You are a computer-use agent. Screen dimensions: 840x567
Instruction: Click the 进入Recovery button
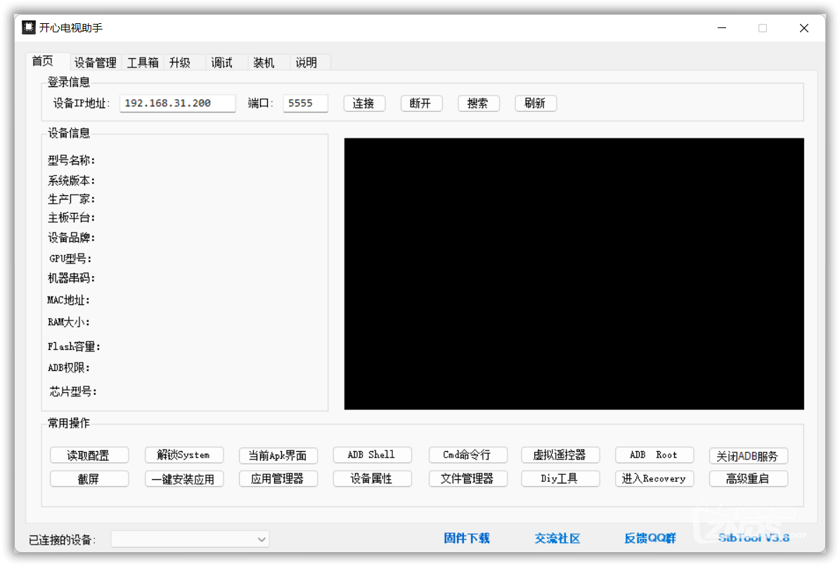pyautogui.click(x=654, y=478)
